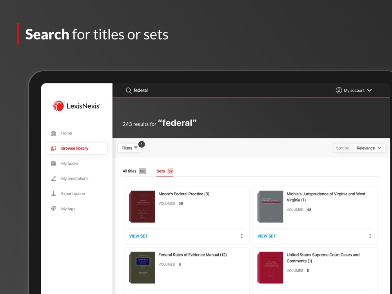Select the Home icon in the sidebar
392x294 pixels.
55,133
